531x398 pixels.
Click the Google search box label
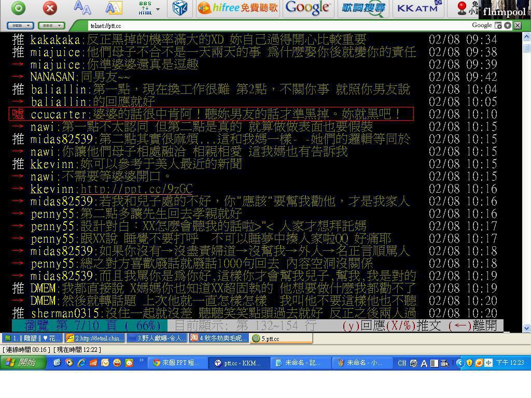tap(482, 25)
